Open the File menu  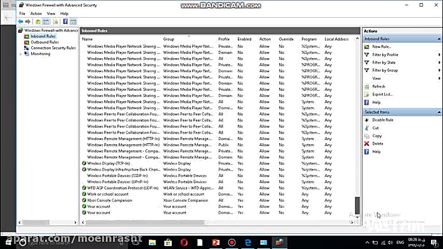22,13
